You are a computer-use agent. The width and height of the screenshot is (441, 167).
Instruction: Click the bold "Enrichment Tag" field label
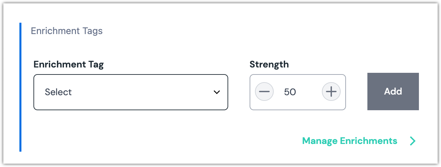69,64
